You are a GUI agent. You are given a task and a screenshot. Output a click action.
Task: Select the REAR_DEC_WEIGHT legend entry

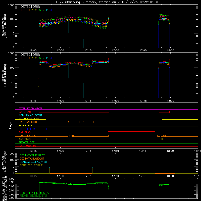point(31,165)
